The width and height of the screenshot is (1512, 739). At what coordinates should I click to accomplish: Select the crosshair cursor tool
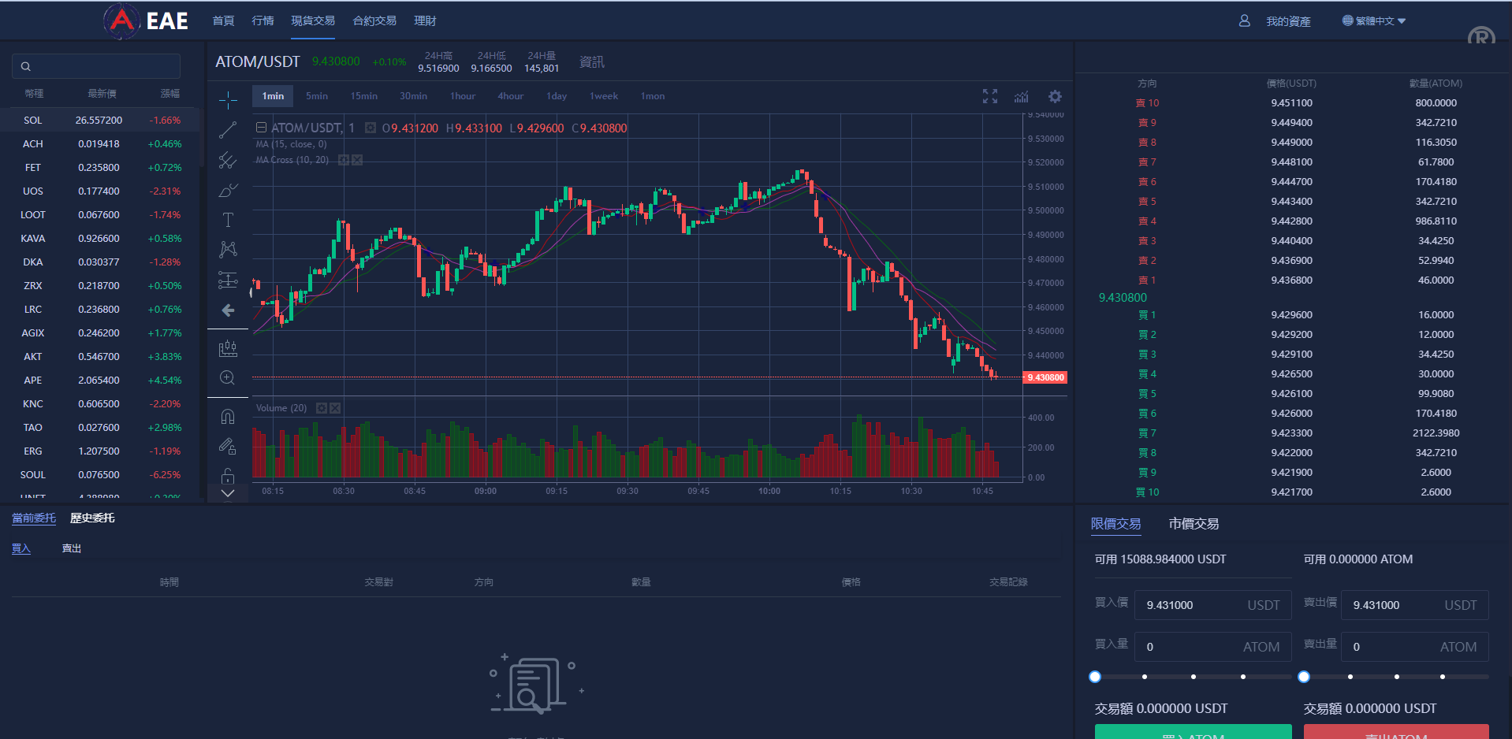tap(228, 100)
